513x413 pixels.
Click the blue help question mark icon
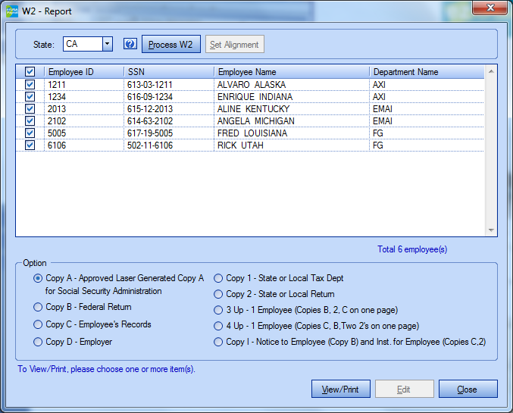tap(130, 45)
